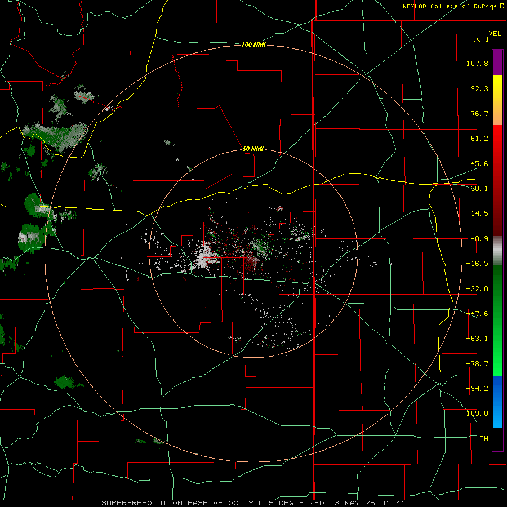Click the -47.6 velocity legend value
This screenshot has height=507, width=507.
[477, 314]
